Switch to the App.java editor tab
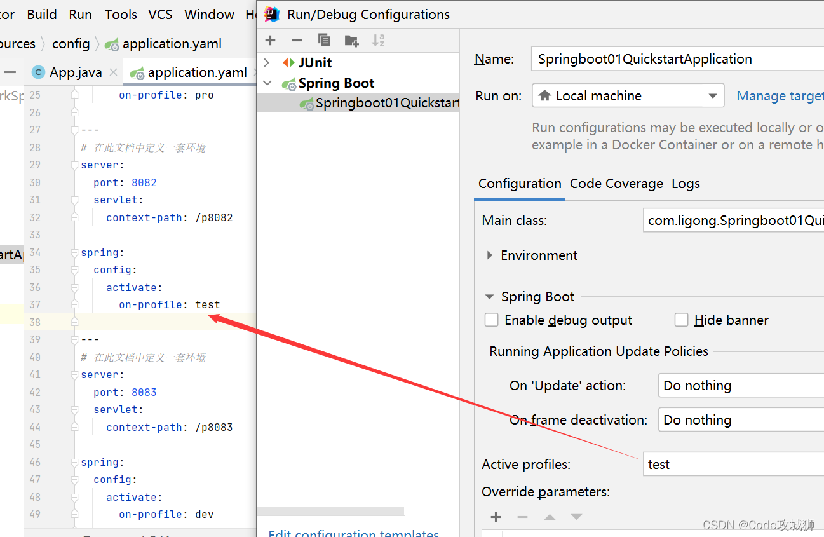This screenshot has height=537, width=824. (x=76, y=72)
